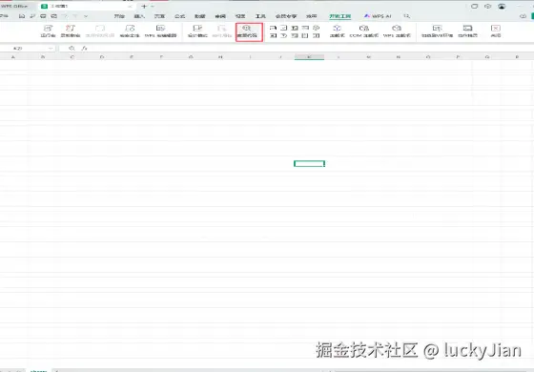Click the magnifier icon beside the fx button
The image size is (534, 372).
tap(72, 49)
